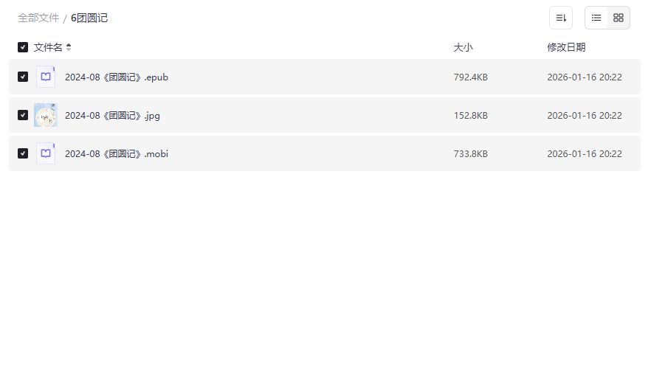Click the 792.4KB size of the epub row

pyautogui.click(x=470, y=77)
